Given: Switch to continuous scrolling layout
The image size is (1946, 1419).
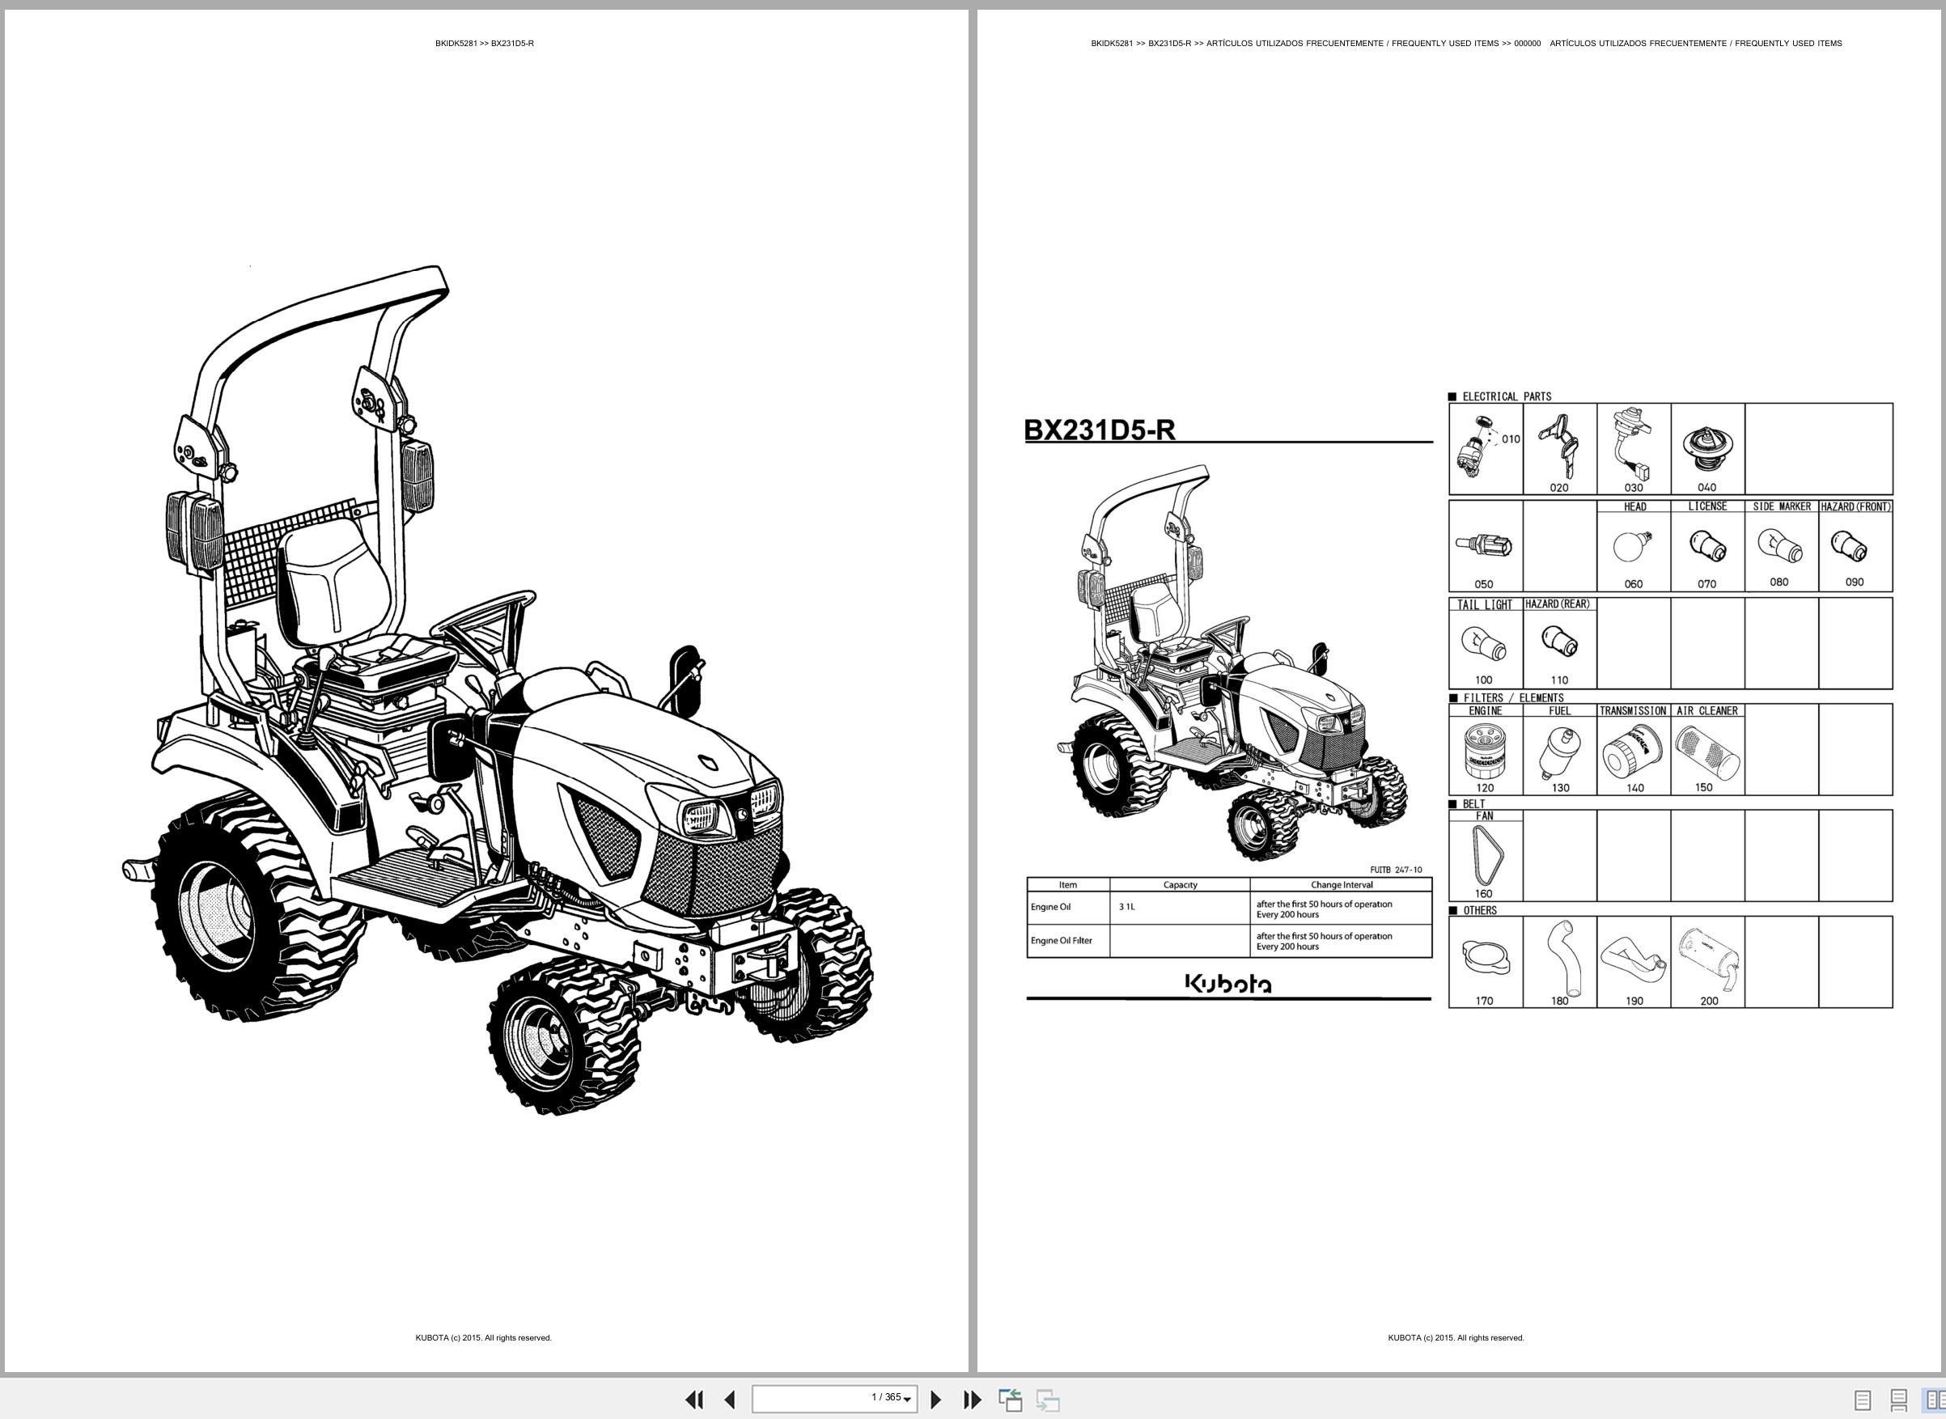Looking at the screenshot, I should (x=1899, y=1400).
